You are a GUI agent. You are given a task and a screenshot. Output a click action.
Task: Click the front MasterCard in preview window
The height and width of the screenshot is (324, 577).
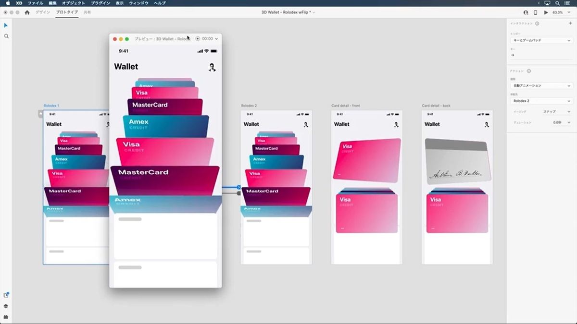pos(165,180)
